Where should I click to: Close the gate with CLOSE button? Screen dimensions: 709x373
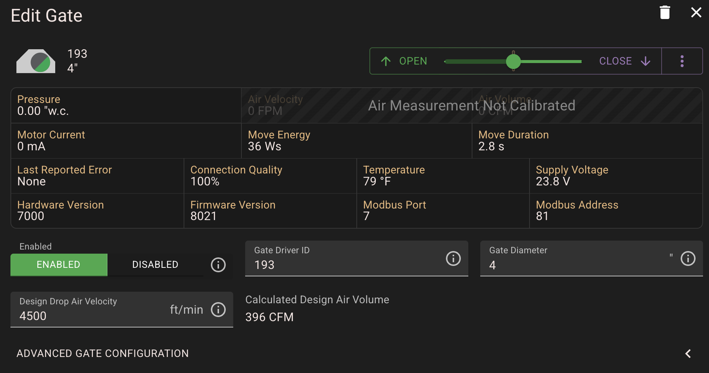click(x=625, y=61)
